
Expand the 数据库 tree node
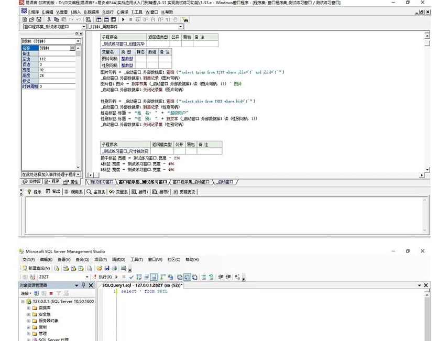[29, 308]
